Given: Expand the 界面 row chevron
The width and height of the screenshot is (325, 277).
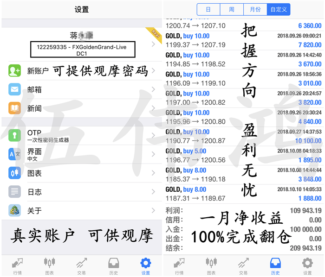Looking at the screenshot, I should click(x=153, y=154).
